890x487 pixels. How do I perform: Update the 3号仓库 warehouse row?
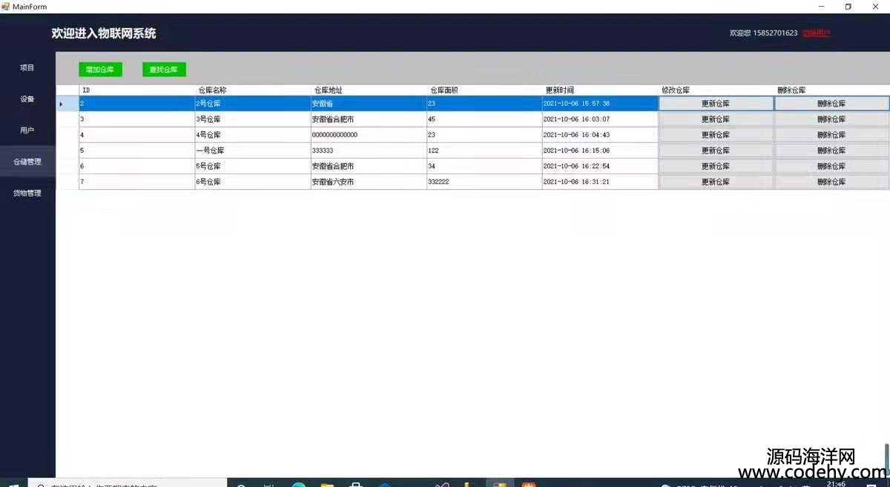click(716, 119)
